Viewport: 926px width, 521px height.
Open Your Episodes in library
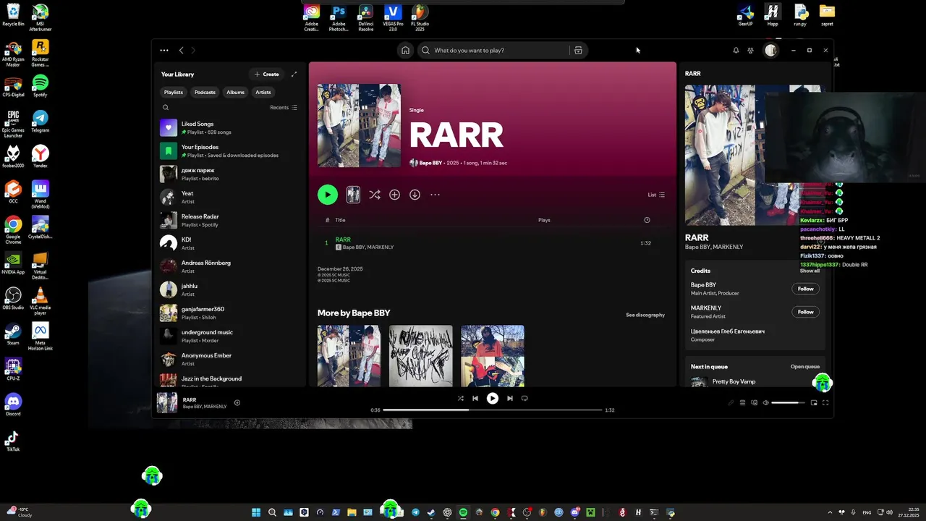[x=229, y=151]
